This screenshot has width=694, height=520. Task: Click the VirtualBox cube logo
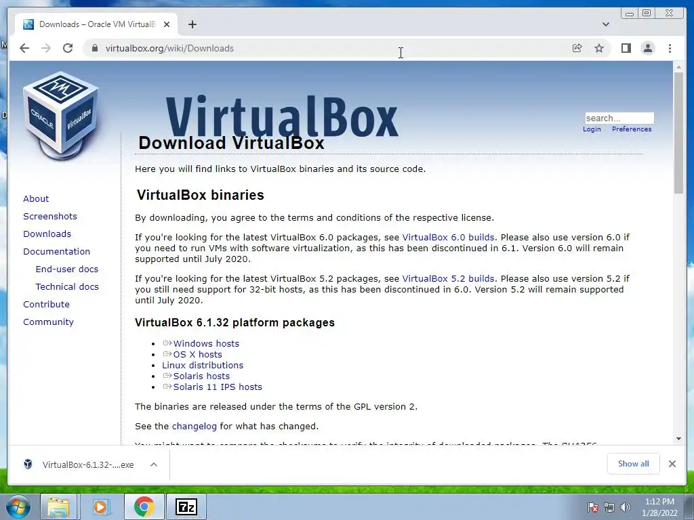pyautogui.click(x=60, y=115)
